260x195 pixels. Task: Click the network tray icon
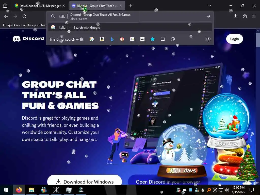coord(221,190)
